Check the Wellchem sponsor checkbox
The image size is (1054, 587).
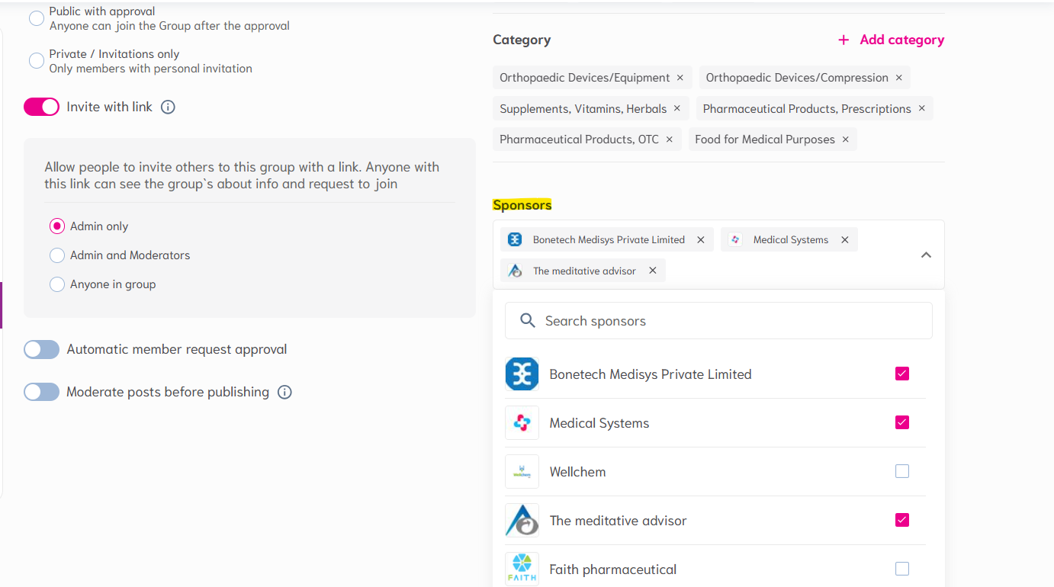(902, 472)
